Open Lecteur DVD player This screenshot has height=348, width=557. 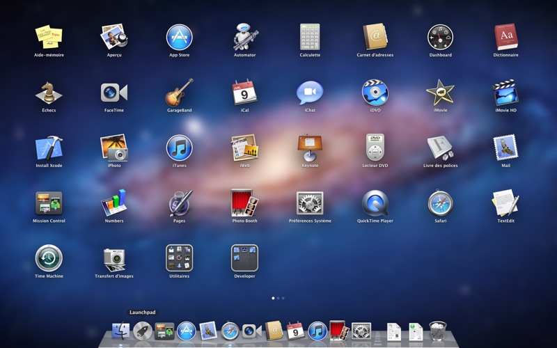[375, 148]
